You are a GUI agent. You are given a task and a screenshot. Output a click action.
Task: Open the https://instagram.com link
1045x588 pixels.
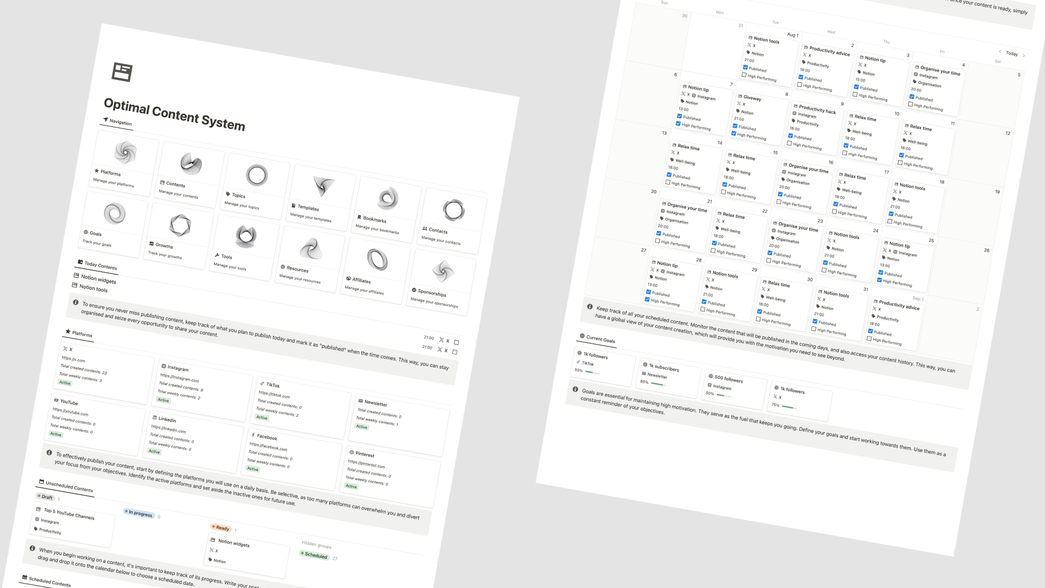[180, 378]
